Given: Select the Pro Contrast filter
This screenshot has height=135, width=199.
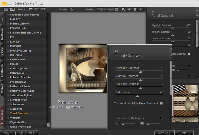Looking at the screenshot, I should (x=18, y=82).
